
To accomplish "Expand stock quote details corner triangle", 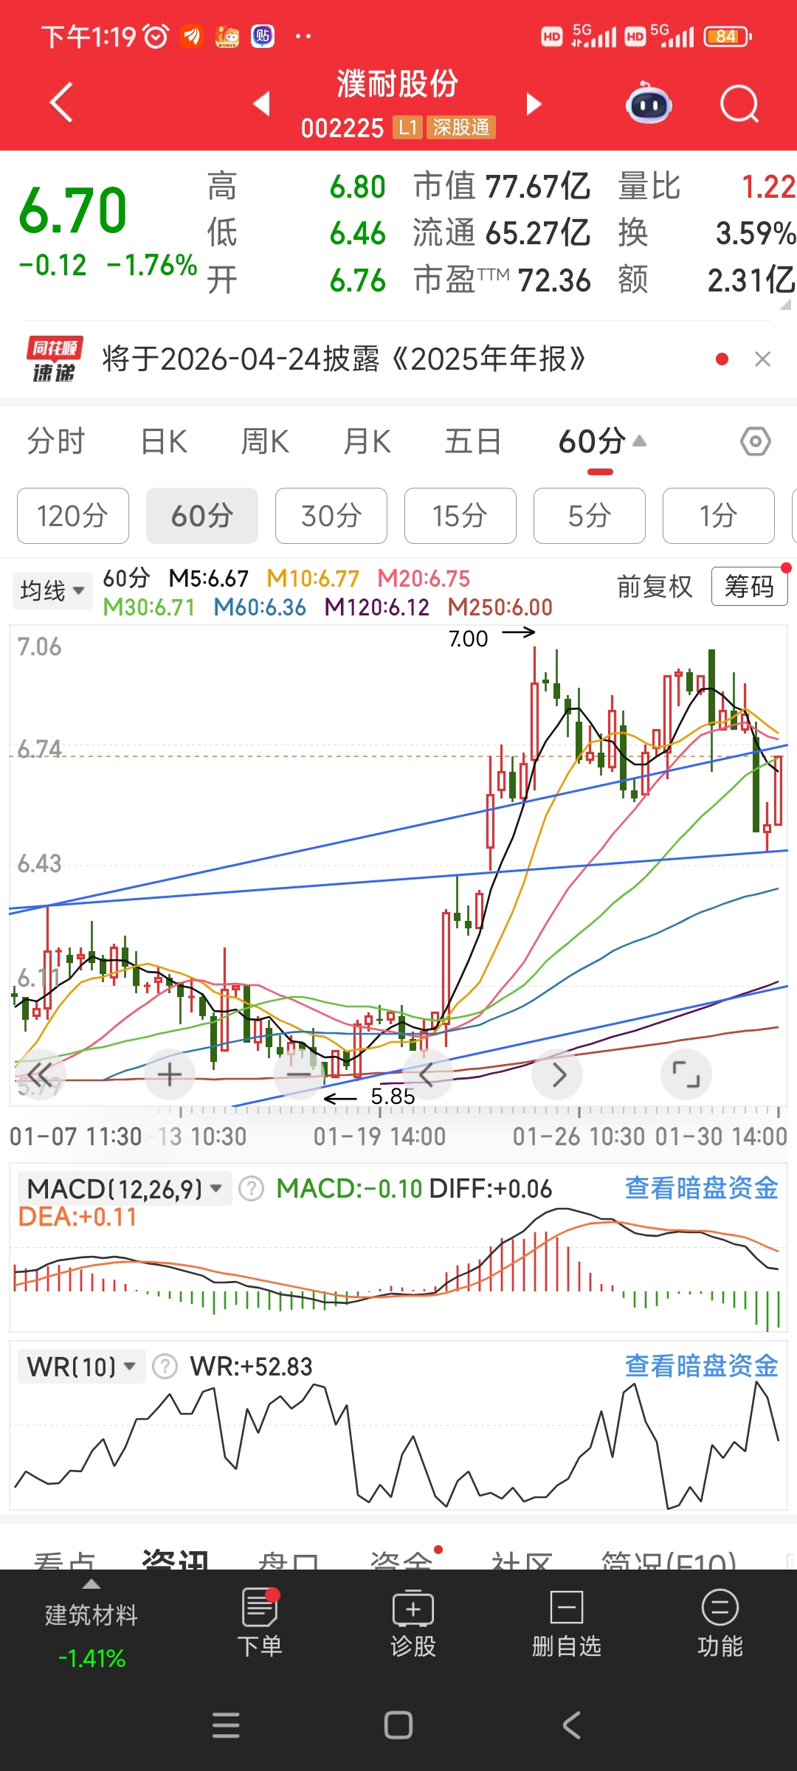I will pyautogui.click(x=786, y=304).
